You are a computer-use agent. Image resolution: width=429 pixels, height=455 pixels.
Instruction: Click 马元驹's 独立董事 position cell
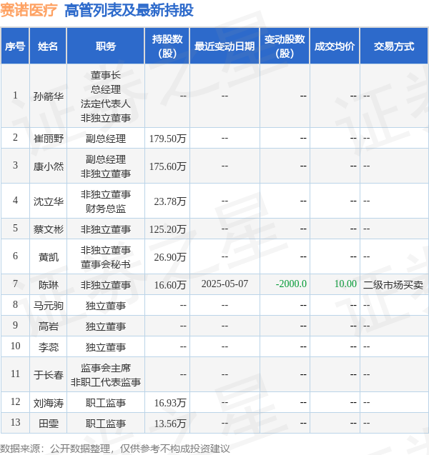coord(106,306)
